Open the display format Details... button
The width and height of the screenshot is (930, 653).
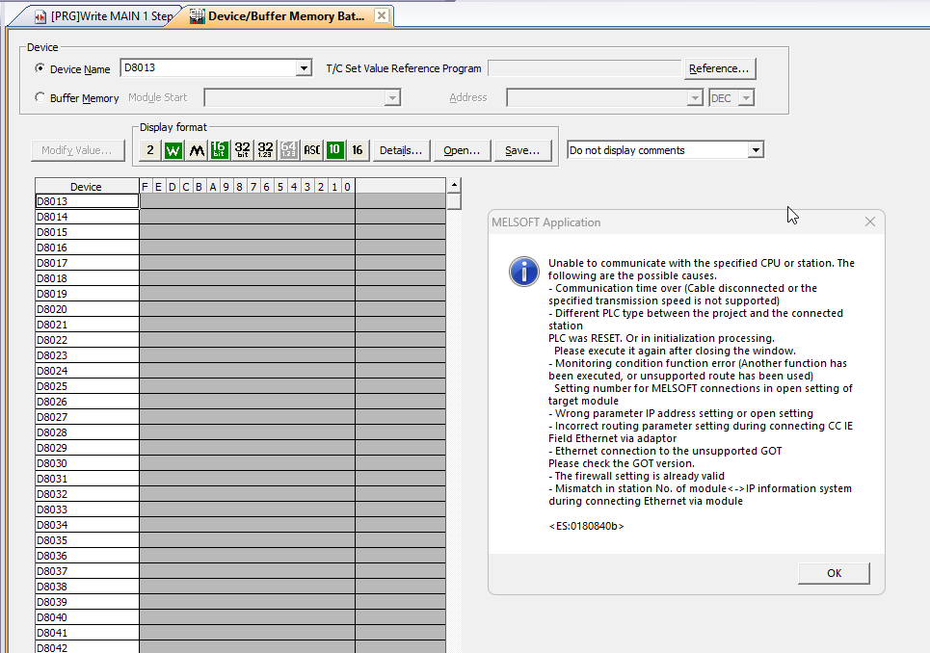point(401,150)
